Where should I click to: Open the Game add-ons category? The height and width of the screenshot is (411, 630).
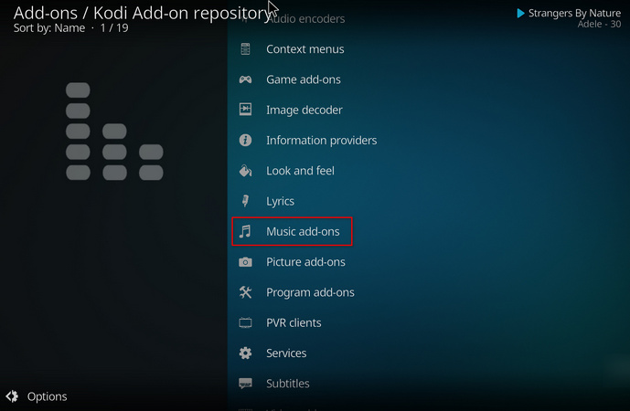[x=304, y=79]
